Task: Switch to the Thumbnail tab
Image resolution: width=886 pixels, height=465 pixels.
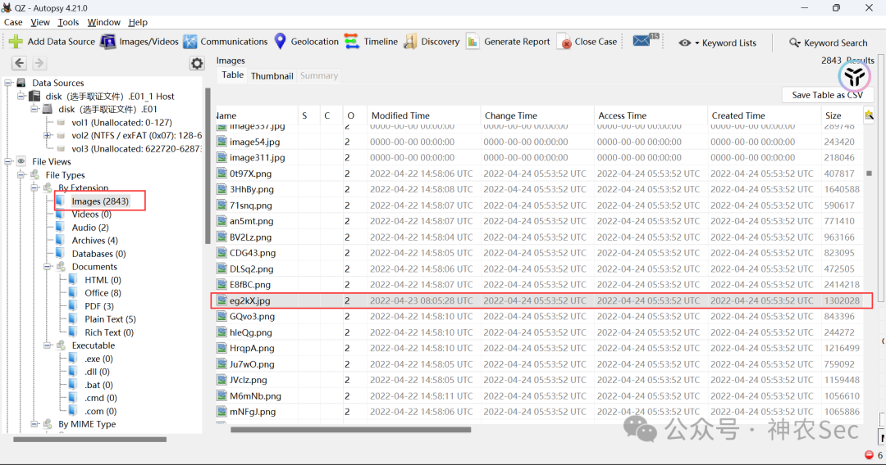Action: (x=272, y=76)
